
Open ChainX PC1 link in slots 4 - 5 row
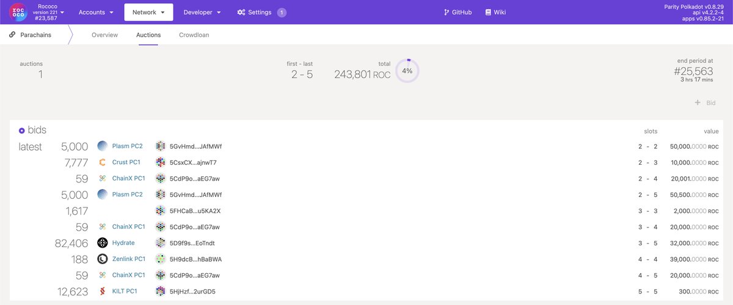(x=129, y=275)
